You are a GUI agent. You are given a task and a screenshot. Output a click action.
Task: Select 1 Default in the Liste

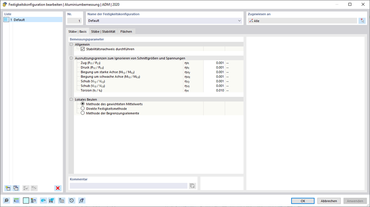point(33,20)
